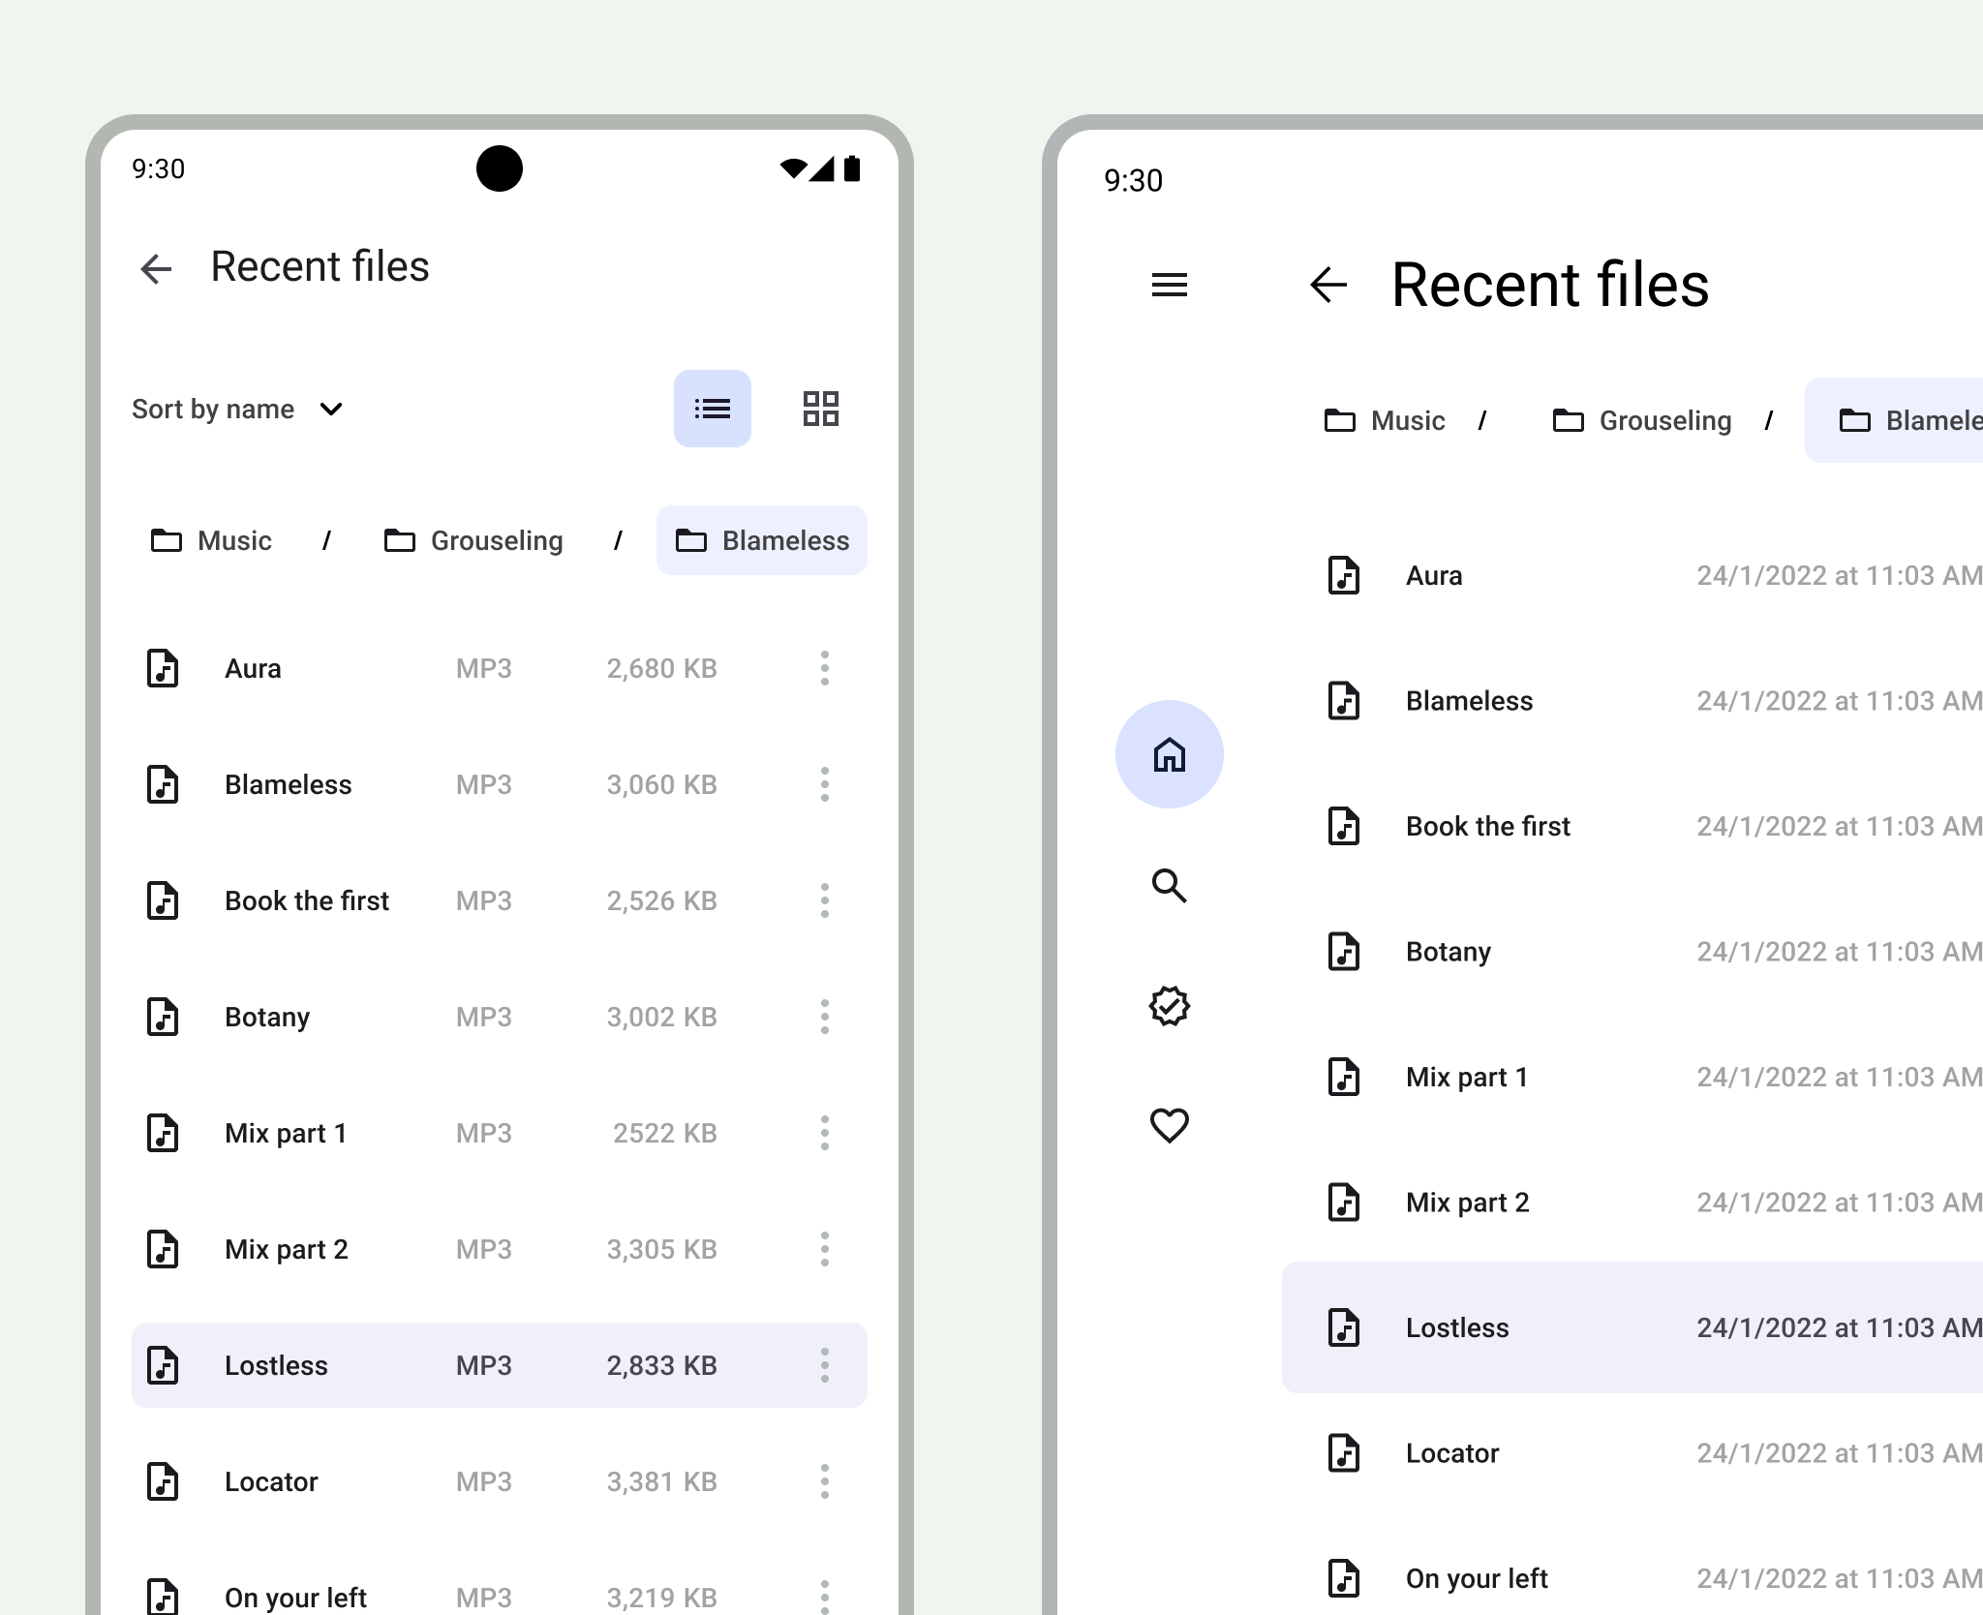This screenshot has height=1615, width=1983.
Task: Click the favorites heart icon
Action: click(1170, 1126)
